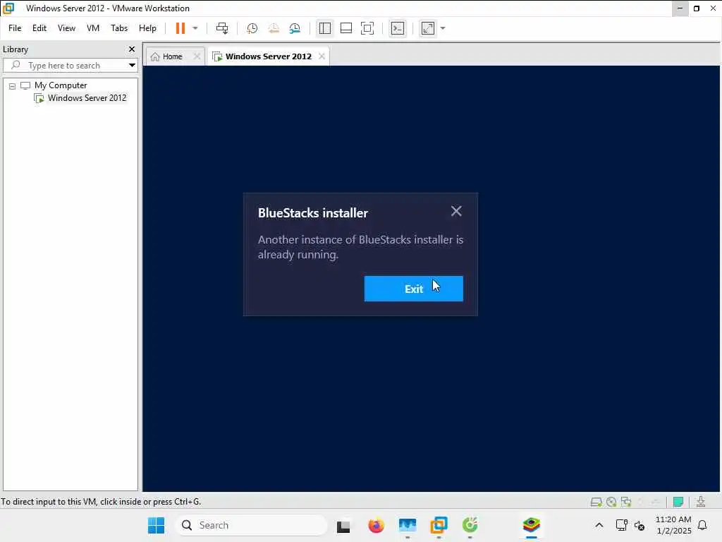This screenshot has width=722, height=542.
Task: Click the CD/DVD drive status icon
Action: [611, 502]
